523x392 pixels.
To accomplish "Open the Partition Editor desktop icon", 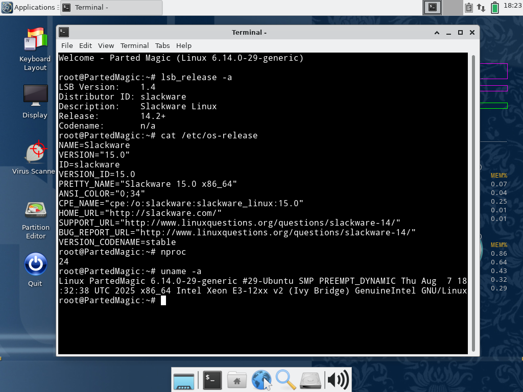I will tap(35, 210).
